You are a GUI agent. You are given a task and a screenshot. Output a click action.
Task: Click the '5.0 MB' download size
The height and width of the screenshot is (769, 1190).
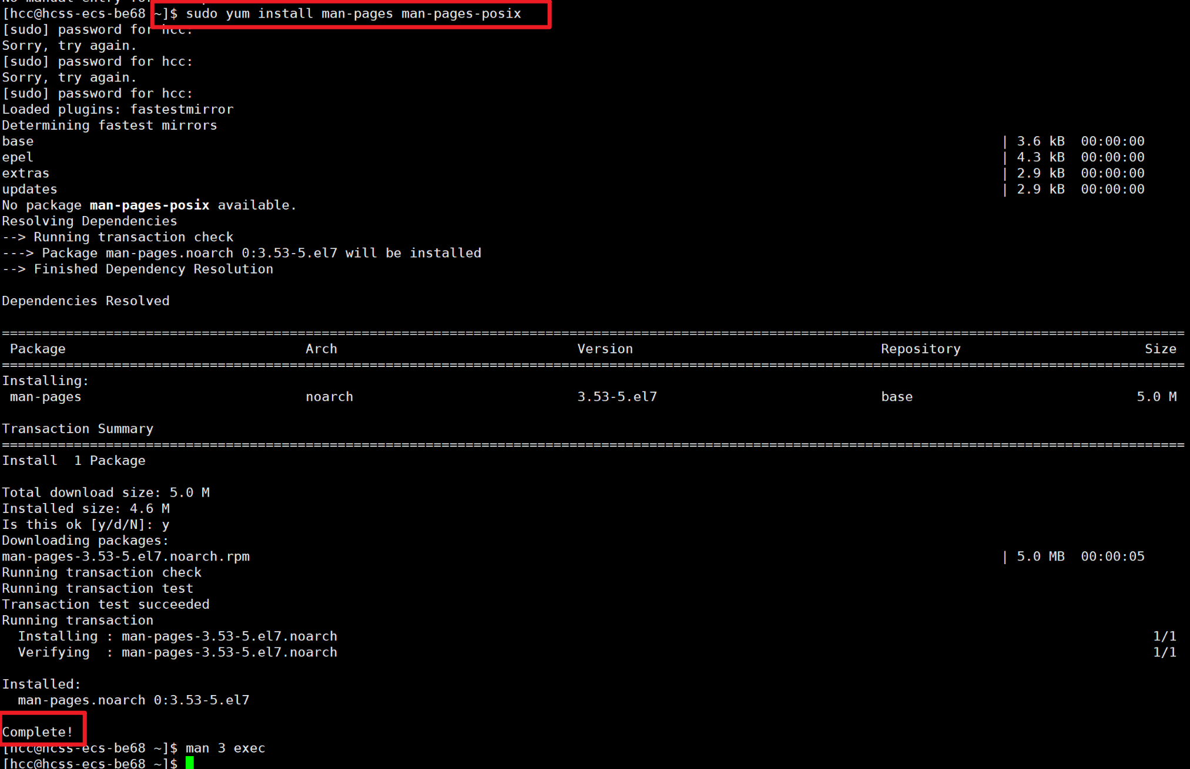pyautogui.click(x=1040, y=556)
